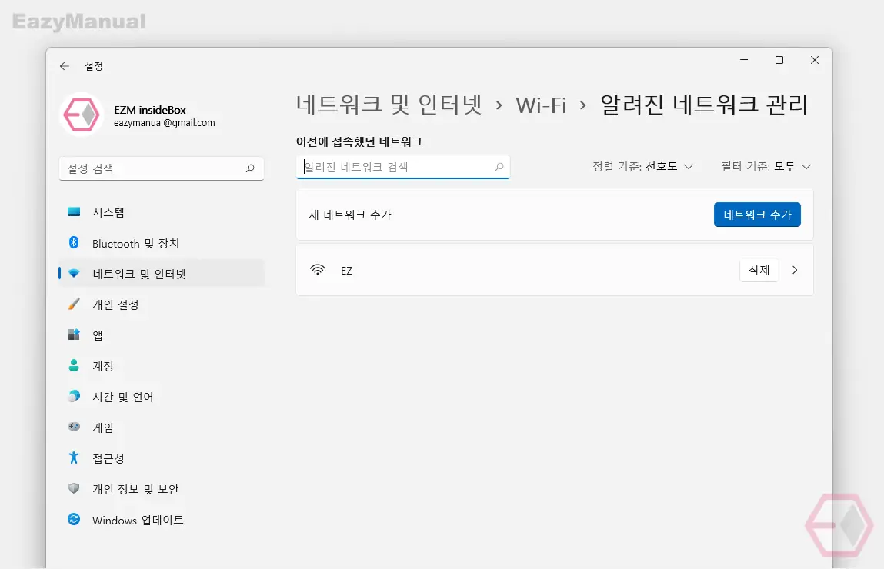Go to 네트워크 및 인터넷 breadcrumb
Screen dimensions: 884x569
[389, 105]
